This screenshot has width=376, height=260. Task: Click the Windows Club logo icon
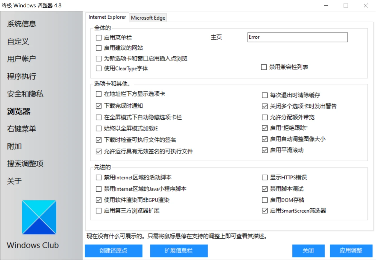(39, 217)
